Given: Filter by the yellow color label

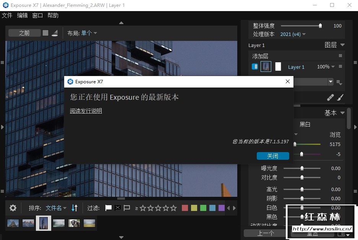Looking at the screenshot, I should pyautogui.click(x=194, y=208).
